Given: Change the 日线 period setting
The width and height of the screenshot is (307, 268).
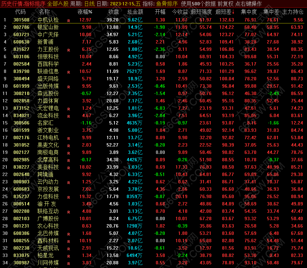Looking at the screenshot, I should click(x=89, y=4).
